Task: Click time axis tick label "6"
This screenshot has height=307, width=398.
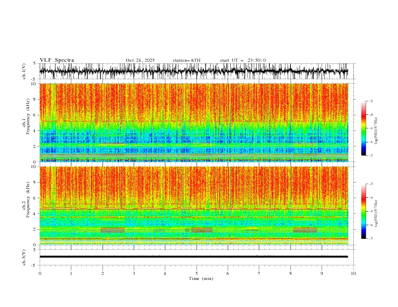Action: click(228, 273)
